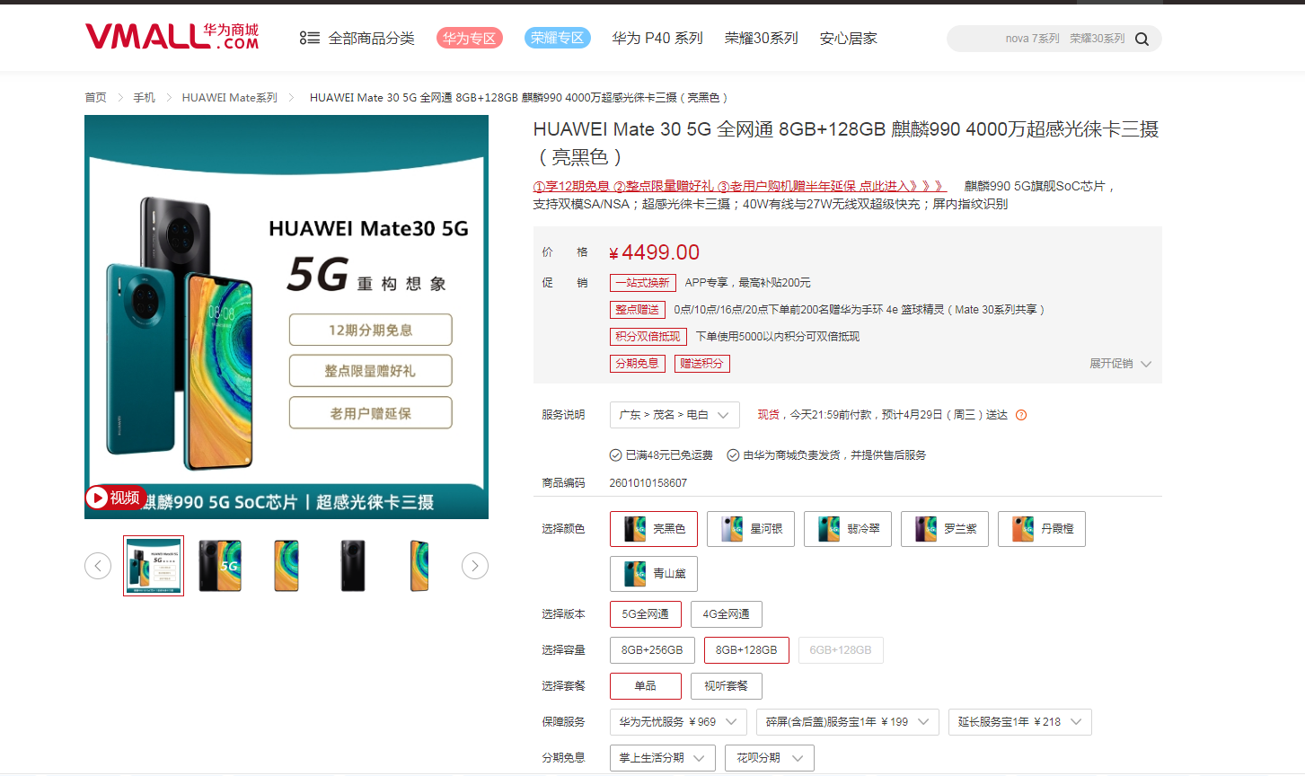Select the 单品 package
This screenshot has width=1305, height=776.
pos(646,686)
